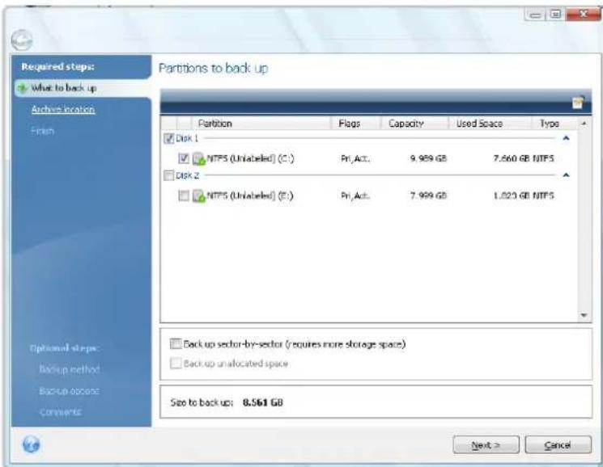Select the NTFS (Unlabeled) (E:) row text
This screenshot has width=603, height=467.
click(x=250, y=196)
